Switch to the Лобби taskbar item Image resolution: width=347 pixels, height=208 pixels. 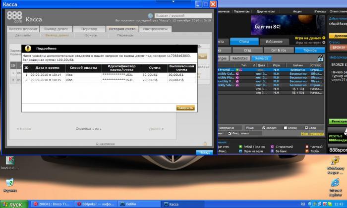(x=139, y=204)
